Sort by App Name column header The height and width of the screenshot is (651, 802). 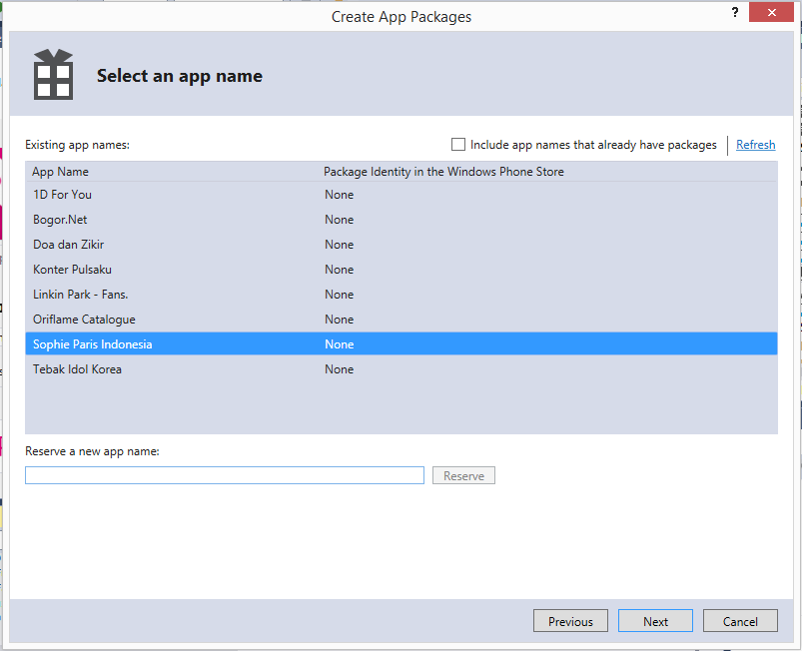61,172
